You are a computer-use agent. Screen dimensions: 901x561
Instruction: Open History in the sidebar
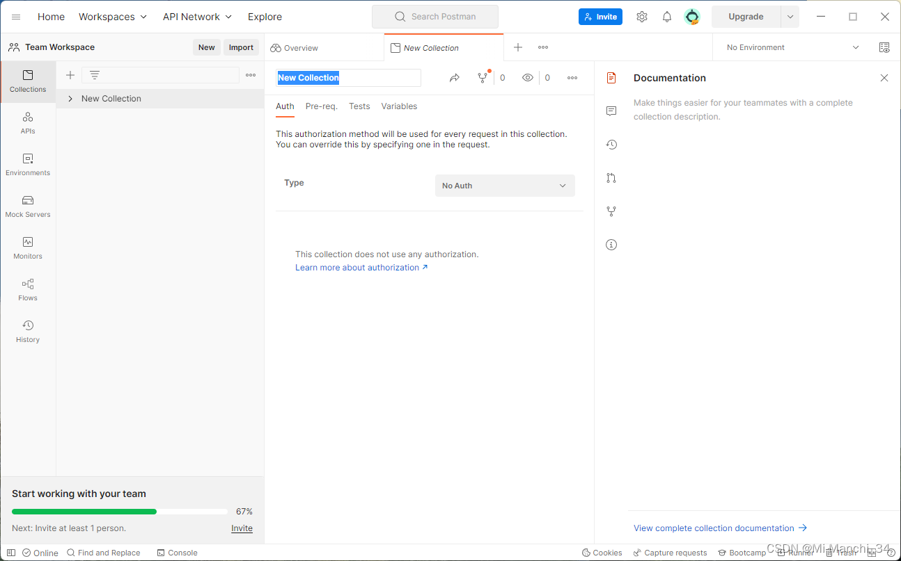(x=28, y=332)
